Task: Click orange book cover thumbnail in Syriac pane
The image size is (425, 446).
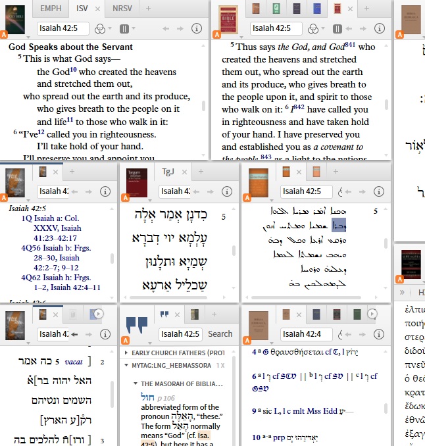Action: 259,183
